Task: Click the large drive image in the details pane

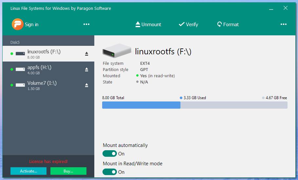Action: 117,51
